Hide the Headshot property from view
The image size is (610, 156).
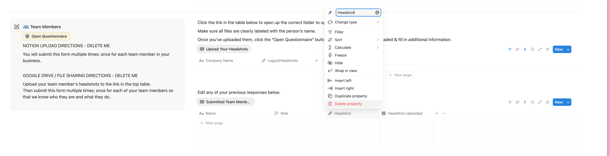(x=339, y=63)
